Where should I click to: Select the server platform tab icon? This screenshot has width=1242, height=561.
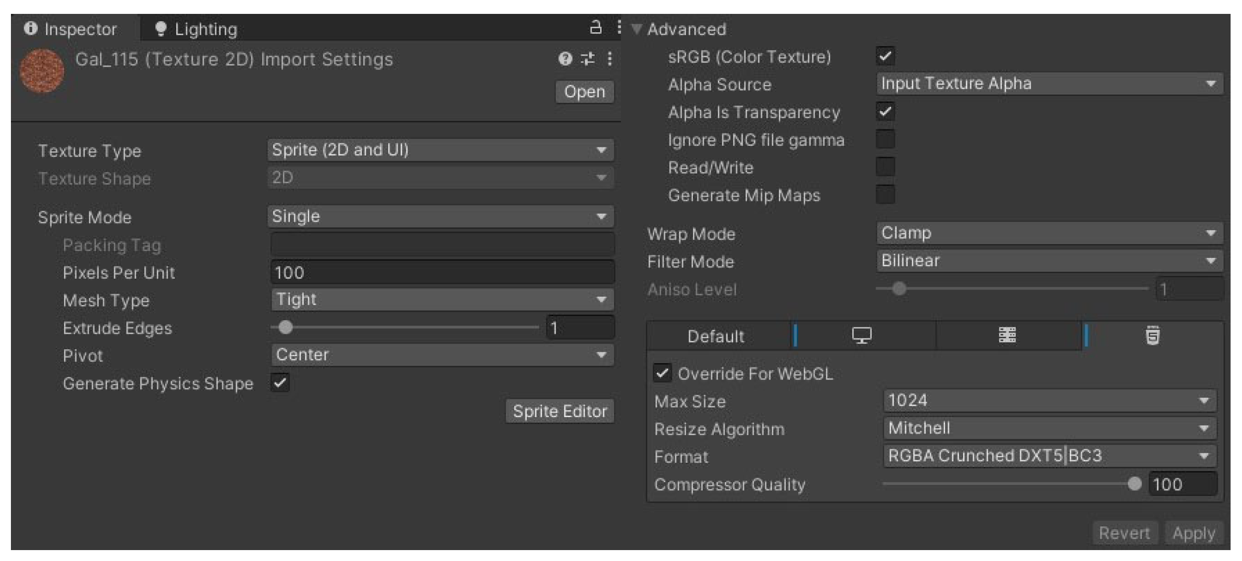click(x=1007, y=336)
